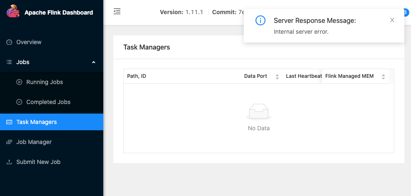411x196 pixels.
Task: Click the Last Heartbeat column header
Action: pyautogui.click(x=303, y=76)
